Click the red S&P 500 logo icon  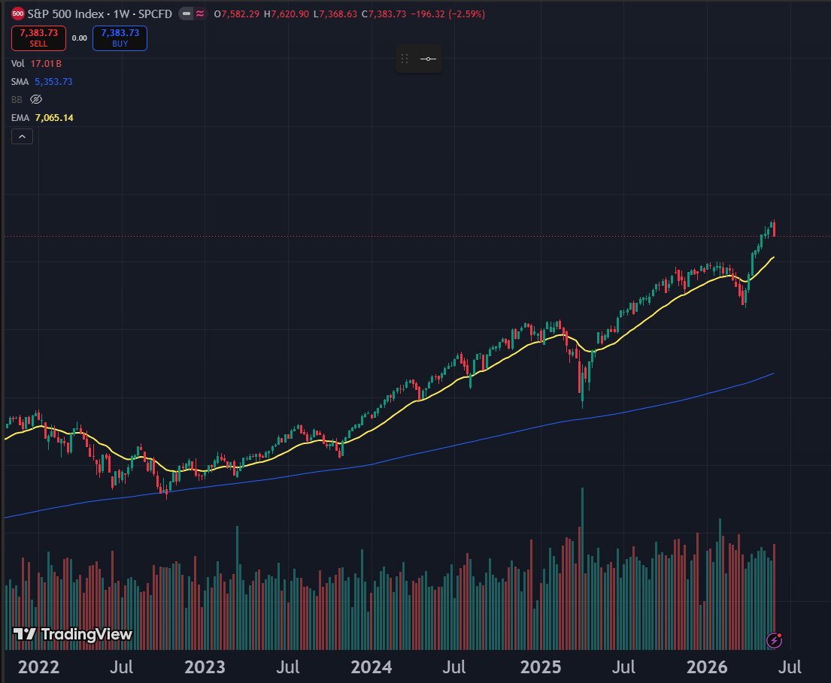tap(18, 14)
